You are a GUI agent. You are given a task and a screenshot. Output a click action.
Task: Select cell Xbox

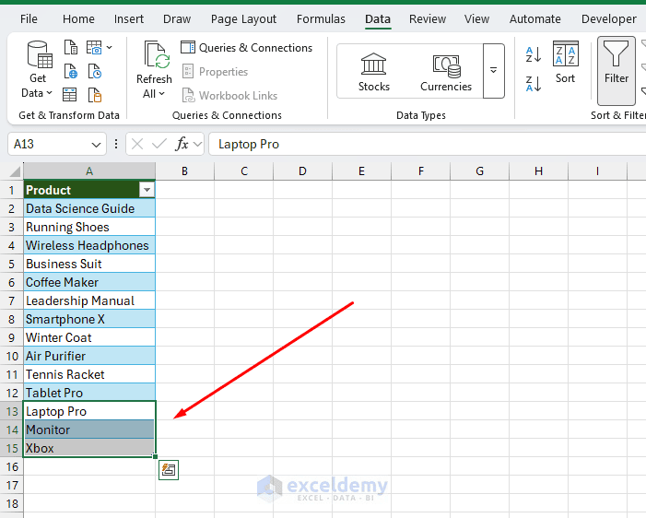pos(89,448)
